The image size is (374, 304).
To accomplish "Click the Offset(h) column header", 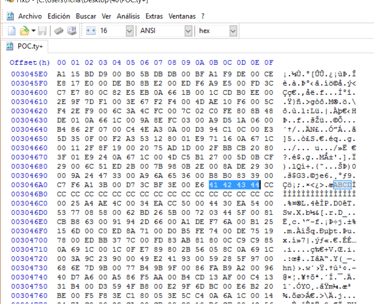I will pos(29,62).
